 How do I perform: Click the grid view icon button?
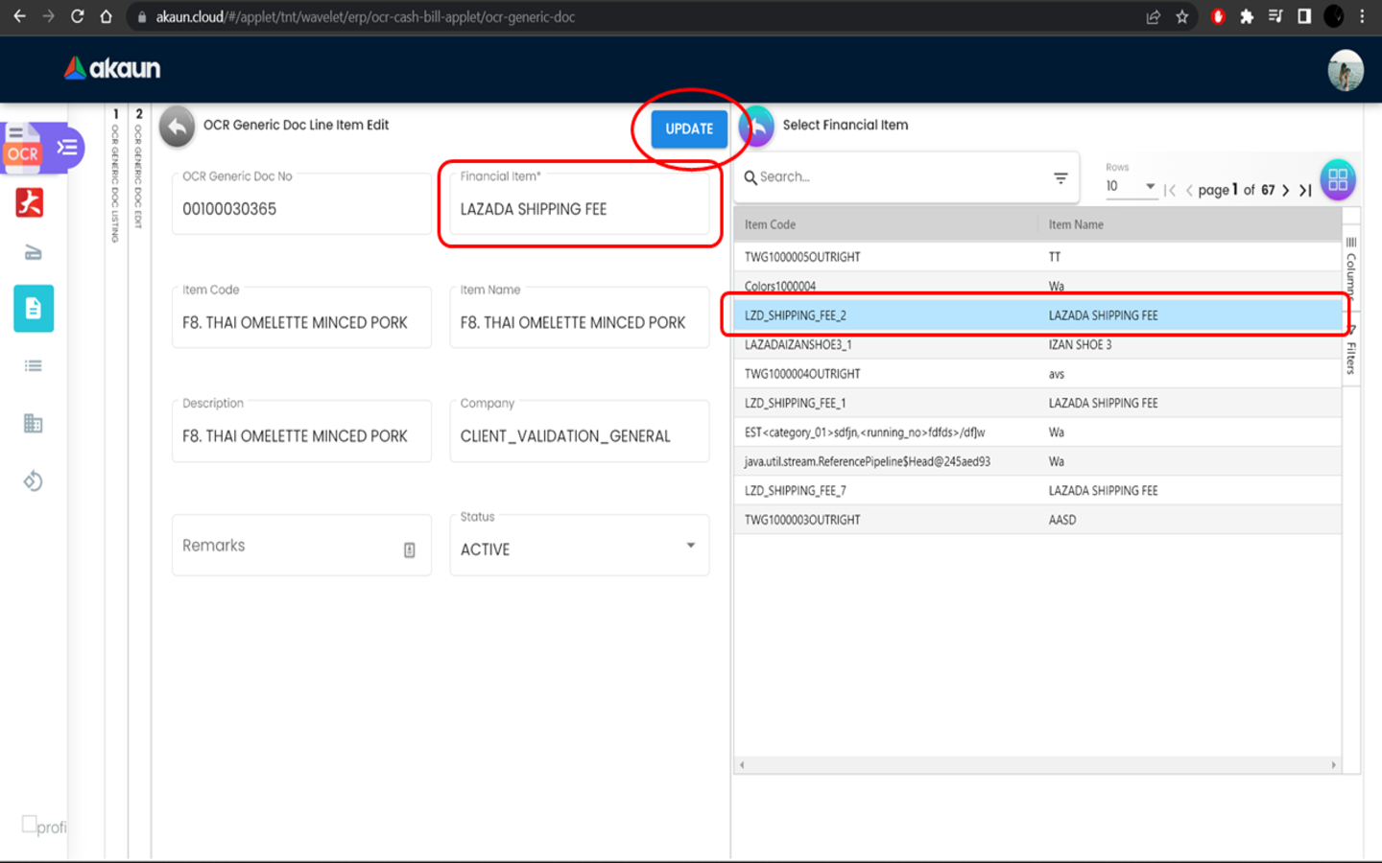tap(1337, 179)
